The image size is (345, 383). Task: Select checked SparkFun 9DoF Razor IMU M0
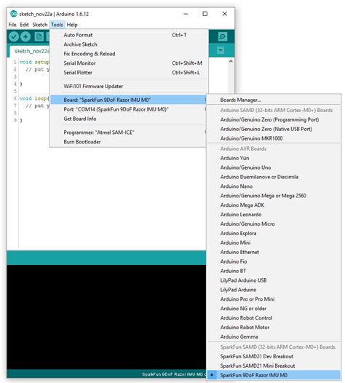[x=274, y=375]
